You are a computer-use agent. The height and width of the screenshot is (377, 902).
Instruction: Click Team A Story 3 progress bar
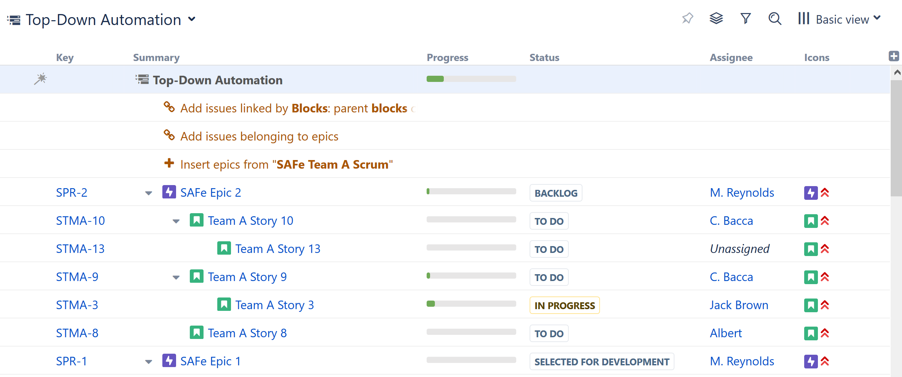471,304
